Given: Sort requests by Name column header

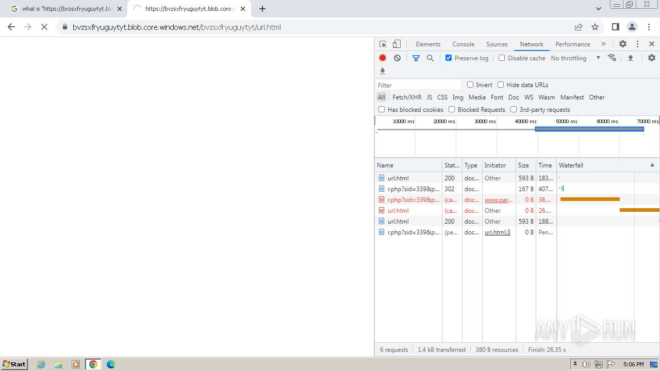Looking at the screenshot, I should point(408,165).
